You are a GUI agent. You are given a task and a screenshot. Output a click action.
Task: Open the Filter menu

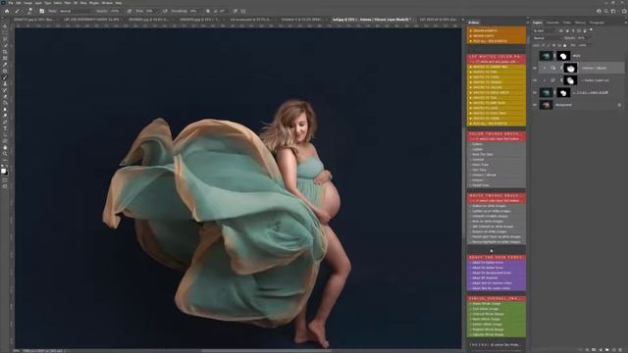[68, 3]
